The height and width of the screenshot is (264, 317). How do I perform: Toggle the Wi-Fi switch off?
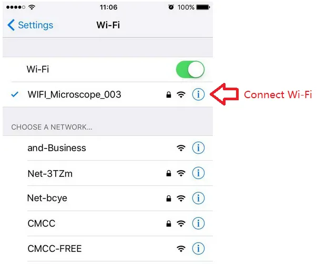pos(190,69)
